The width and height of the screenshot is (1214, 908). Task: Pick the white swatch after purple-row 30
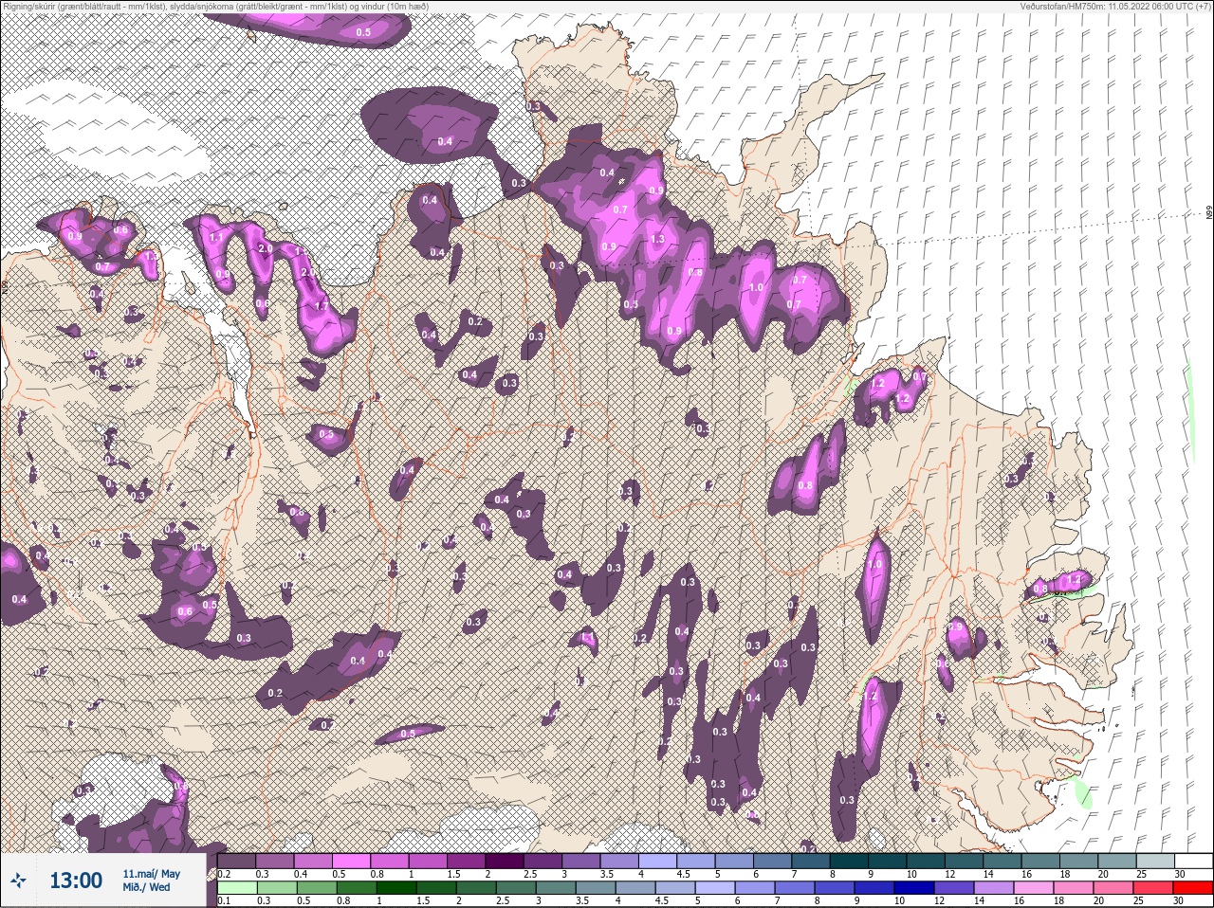(x=1194, y=861)
